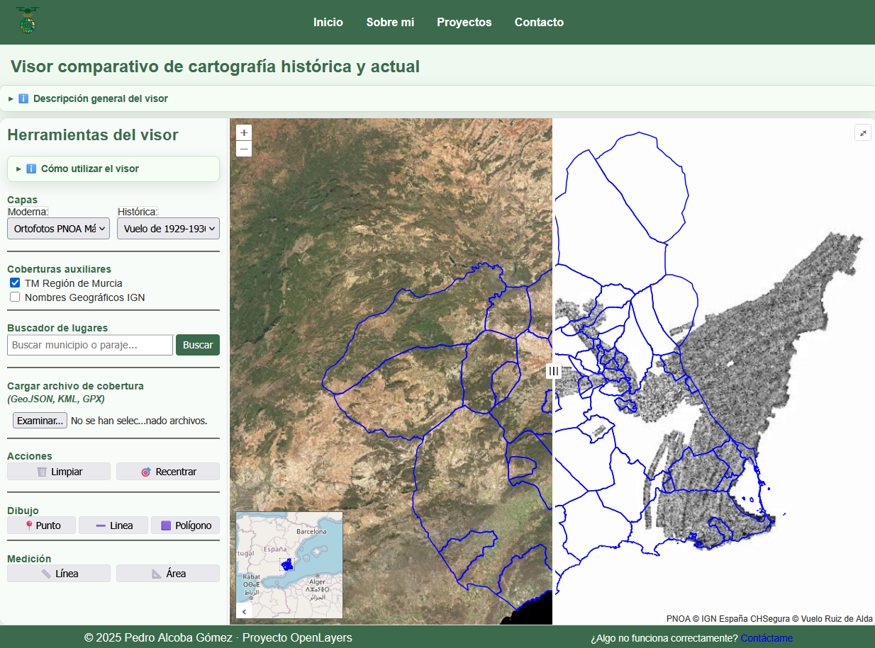Click the info icon beside Cómo utilizar
This screenshot has width=875, height=648.
(x=31, y=169)
